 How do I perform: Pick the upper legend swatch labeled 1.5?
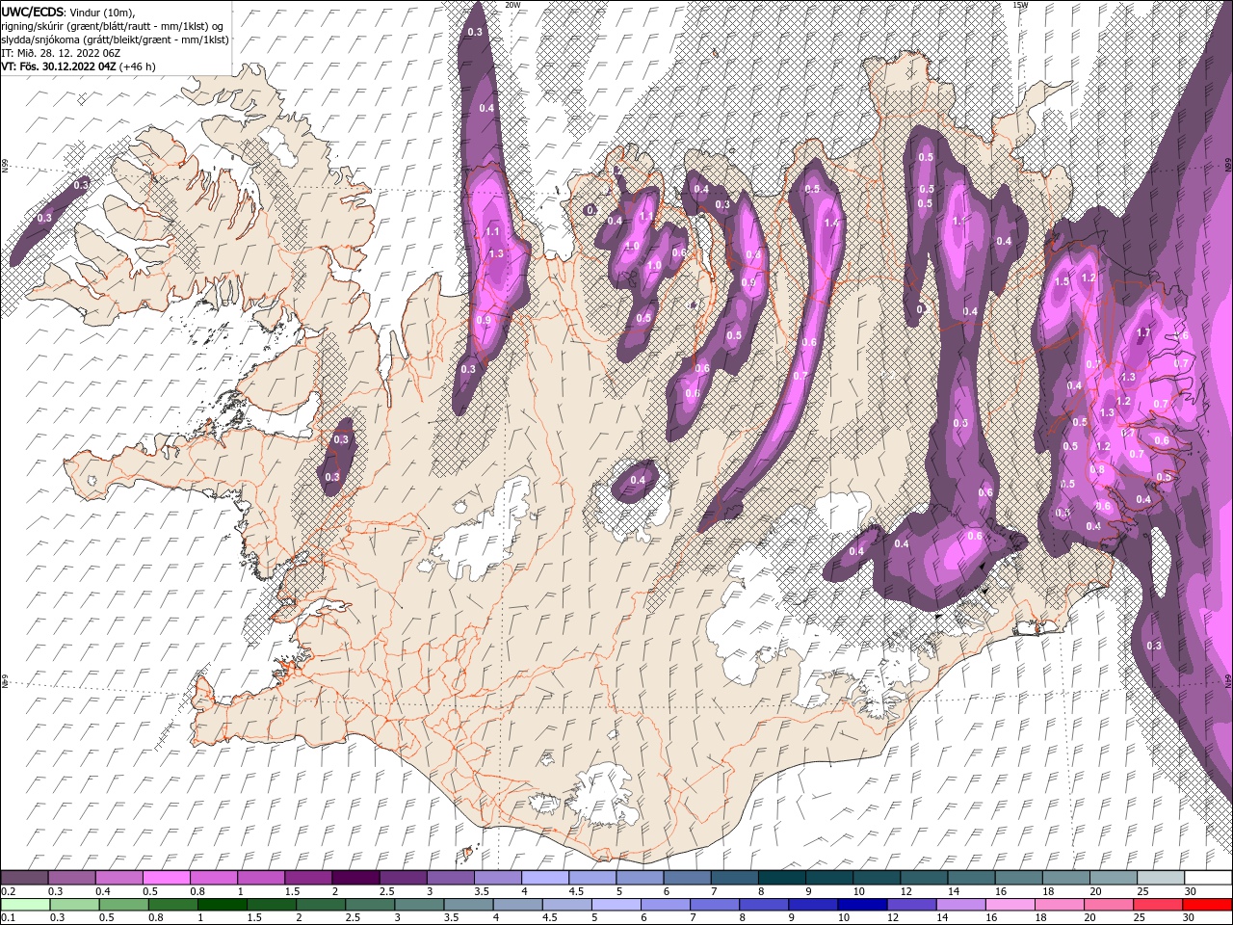point(308,878)
